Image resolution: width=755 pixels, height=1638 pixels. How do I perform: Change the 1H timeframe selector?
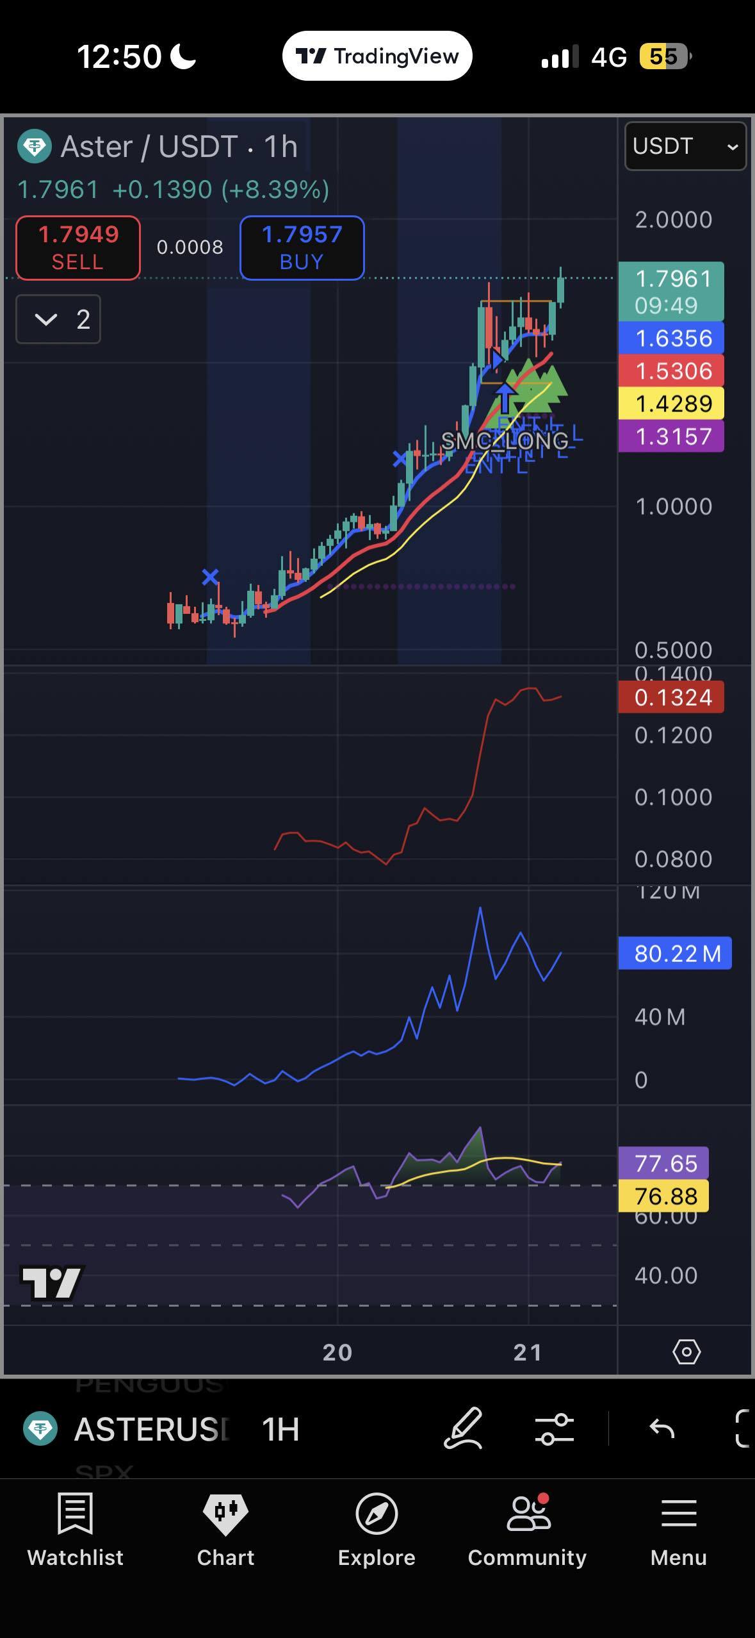pyautogui.click(x=280, y=1428)
